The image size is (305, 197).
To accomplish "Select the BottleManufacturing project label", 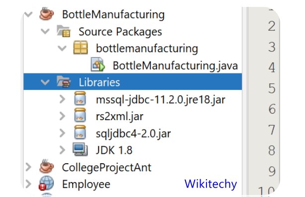I will point(113,15).
